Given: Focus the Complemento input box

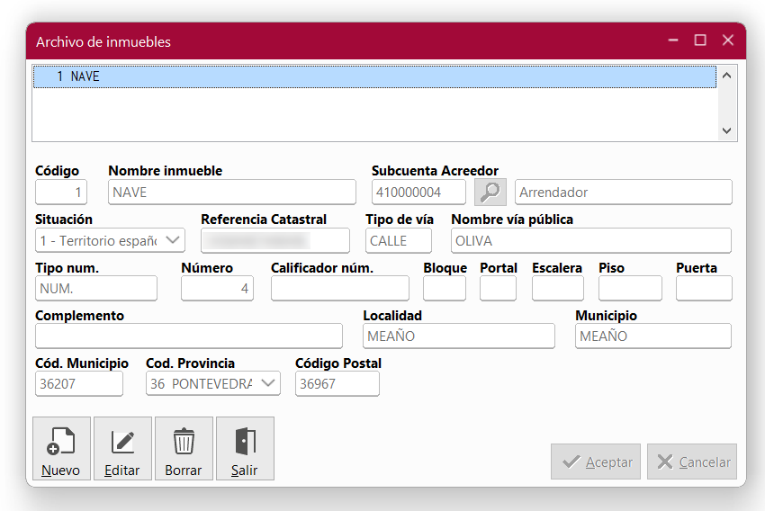Looking at the screenshot, I should (189, 336).
